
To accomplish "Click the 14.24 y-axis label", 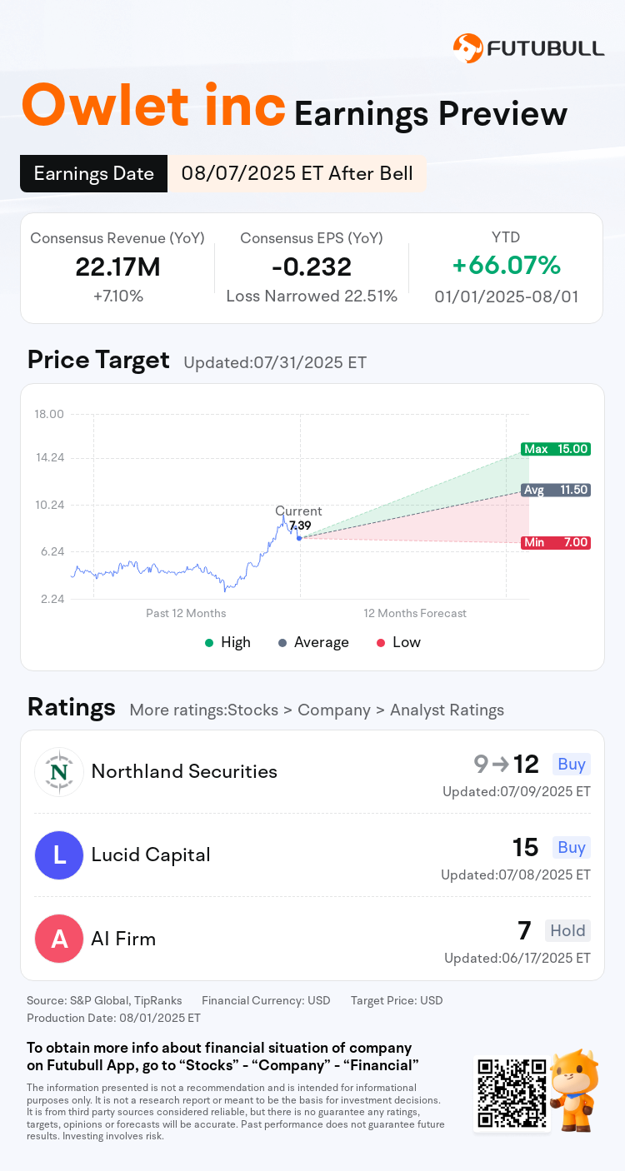I will [x=49, y=458].
